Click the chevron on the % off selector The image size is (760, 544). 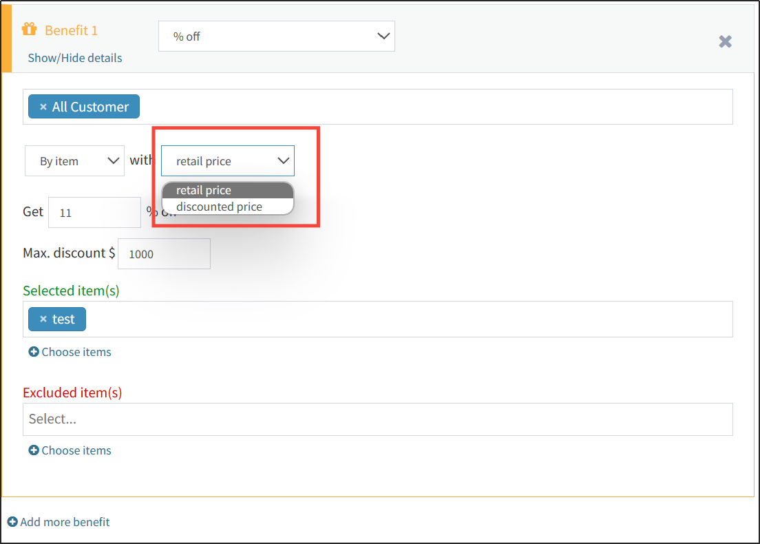point(383,36)
